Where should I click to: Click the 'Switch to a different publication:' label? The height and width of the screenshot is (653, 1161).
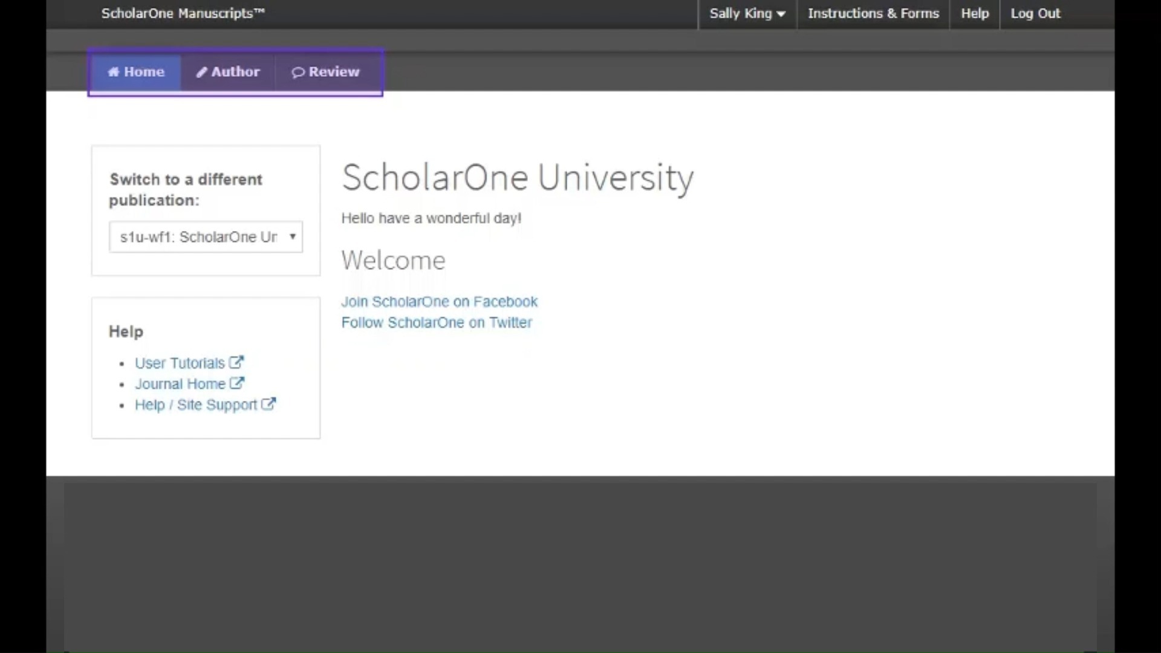[186, 190]
